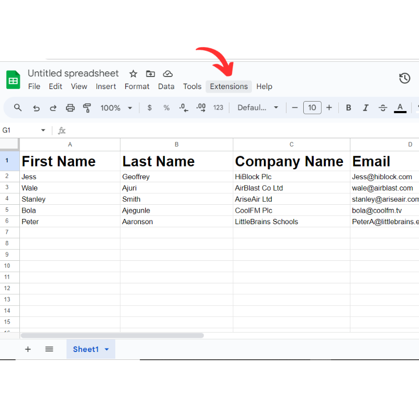Open the Extensions menu
419x419 pixels.
pos(229,86)
